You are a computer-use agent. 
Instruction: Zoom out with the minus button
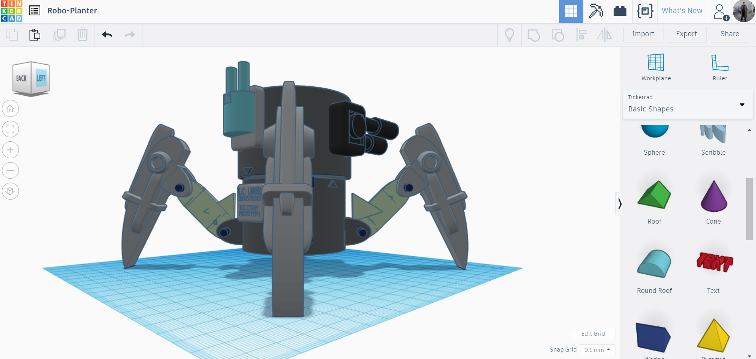pos(11,170)
